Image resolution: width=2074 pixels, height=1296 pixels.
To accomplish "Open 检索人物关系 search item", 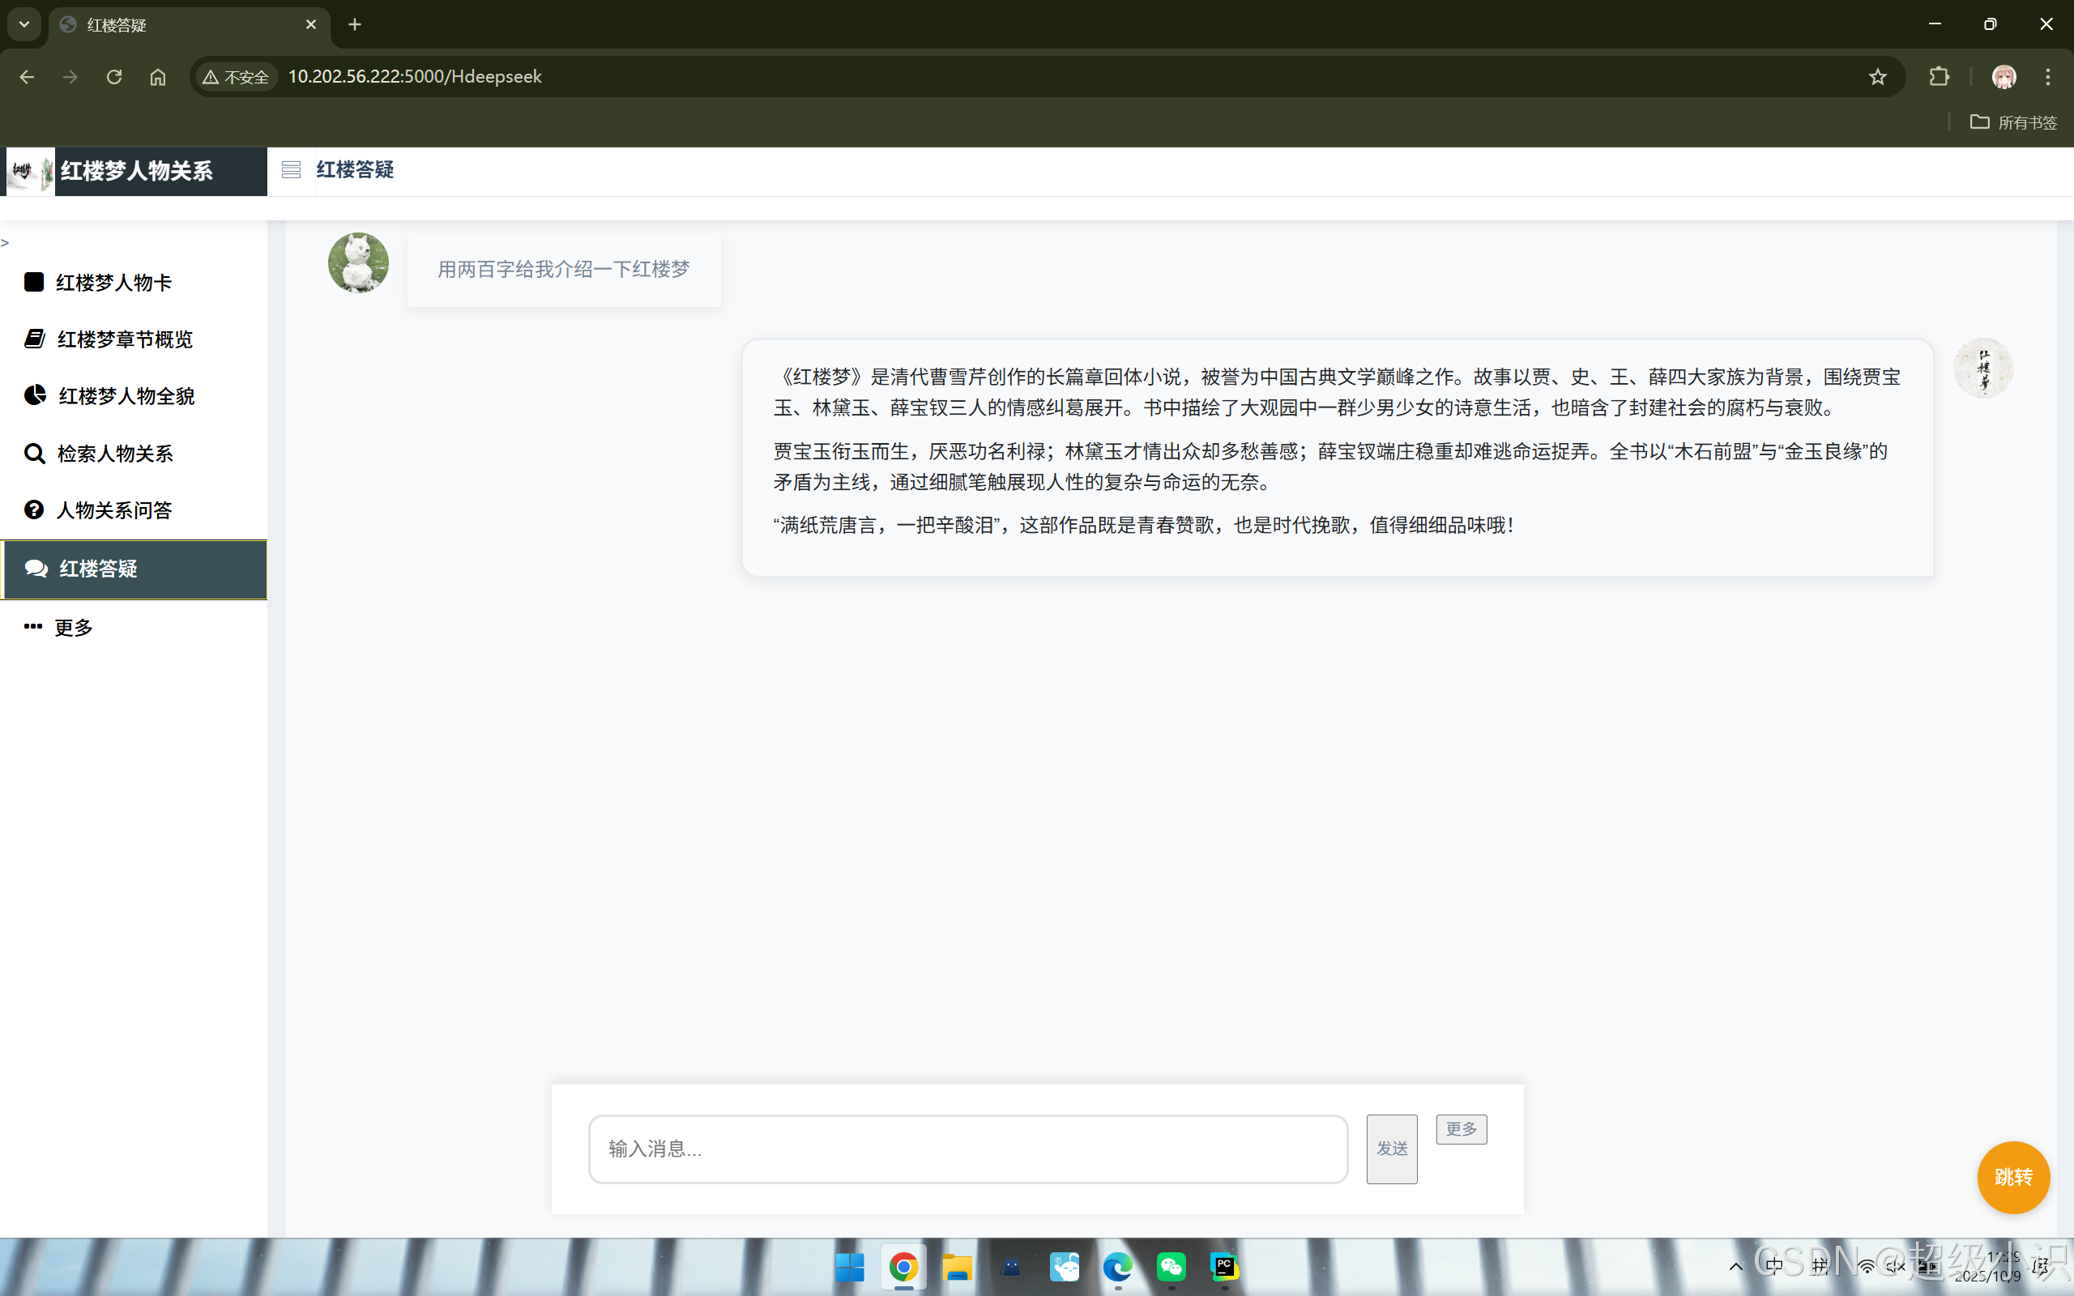I will [x=114, y=454].
